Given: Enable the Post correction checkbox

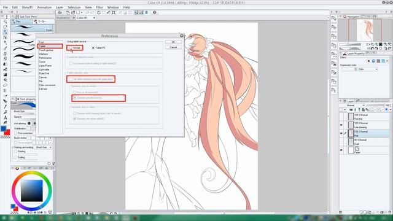Looking at the screenshot, I should [x=16, y=133].
